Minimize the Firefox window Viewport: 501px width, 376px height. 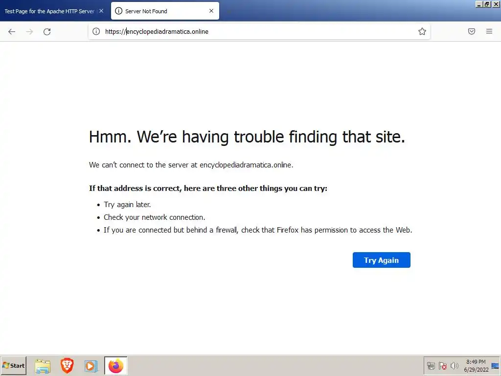click(x=479, y=4)
